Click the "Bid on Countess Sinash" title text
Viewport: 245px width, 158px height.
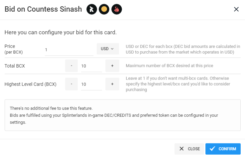coord(43,9)
